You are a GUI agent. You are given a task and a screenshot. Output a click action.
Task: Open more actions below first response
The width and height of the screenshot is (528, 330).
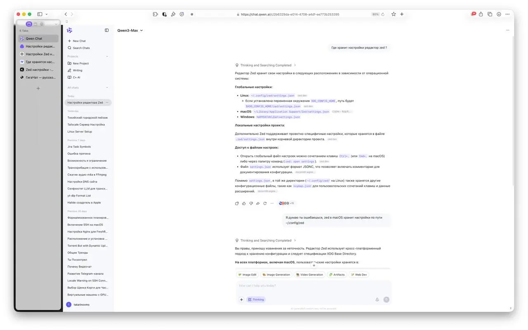tap(272, 204)
